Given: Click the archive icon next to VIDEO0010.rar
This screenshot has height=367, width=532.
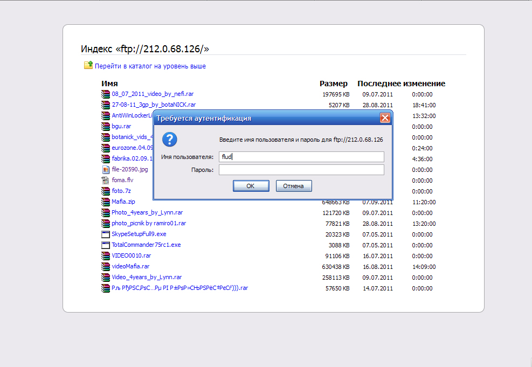Looking at the screenshot, I should point(106,255).
